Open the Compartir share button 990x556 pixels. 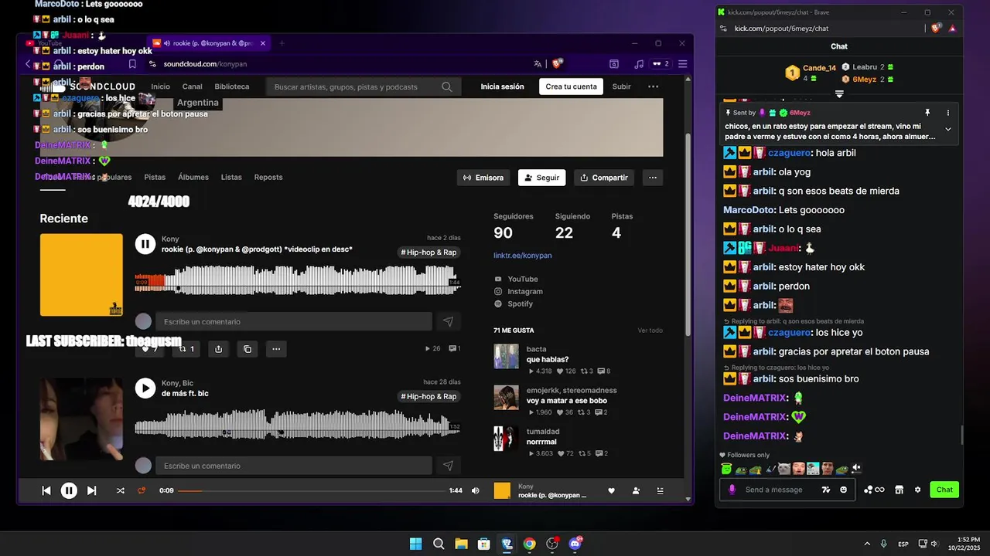[604, 178]
